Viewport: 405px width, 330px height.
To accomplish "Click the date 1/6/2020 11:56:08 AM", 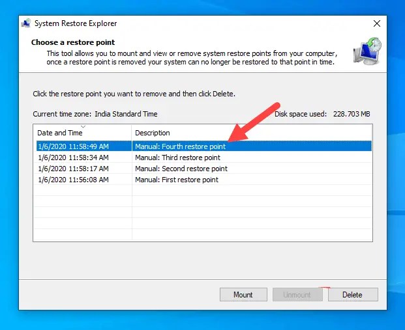I will [73, 180].
